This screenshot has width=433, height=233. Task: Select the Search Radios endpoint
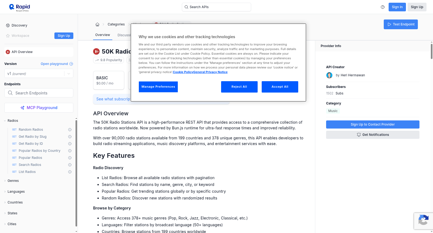30,165
